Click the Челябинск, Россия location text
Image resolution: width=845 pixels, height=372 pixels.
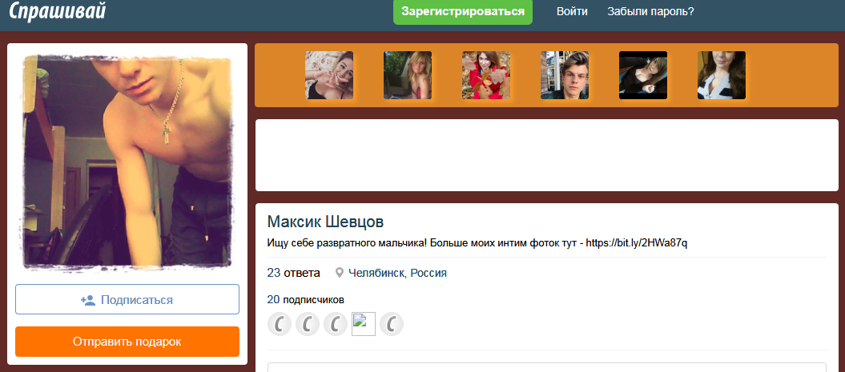pos(398,273)
